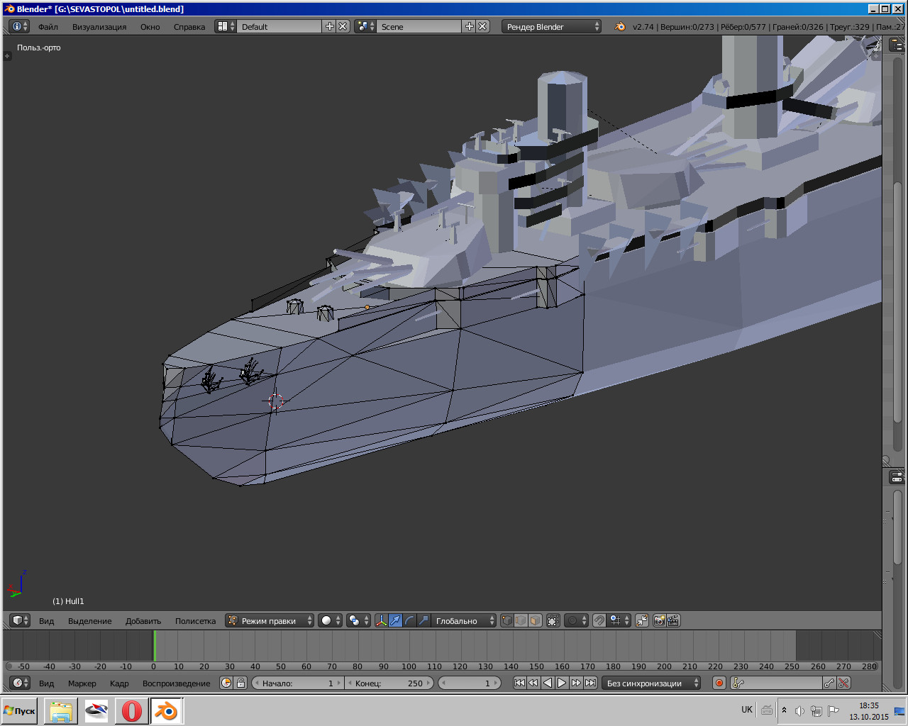Open Opera browser from the taskbar

[x=131, y=710]
